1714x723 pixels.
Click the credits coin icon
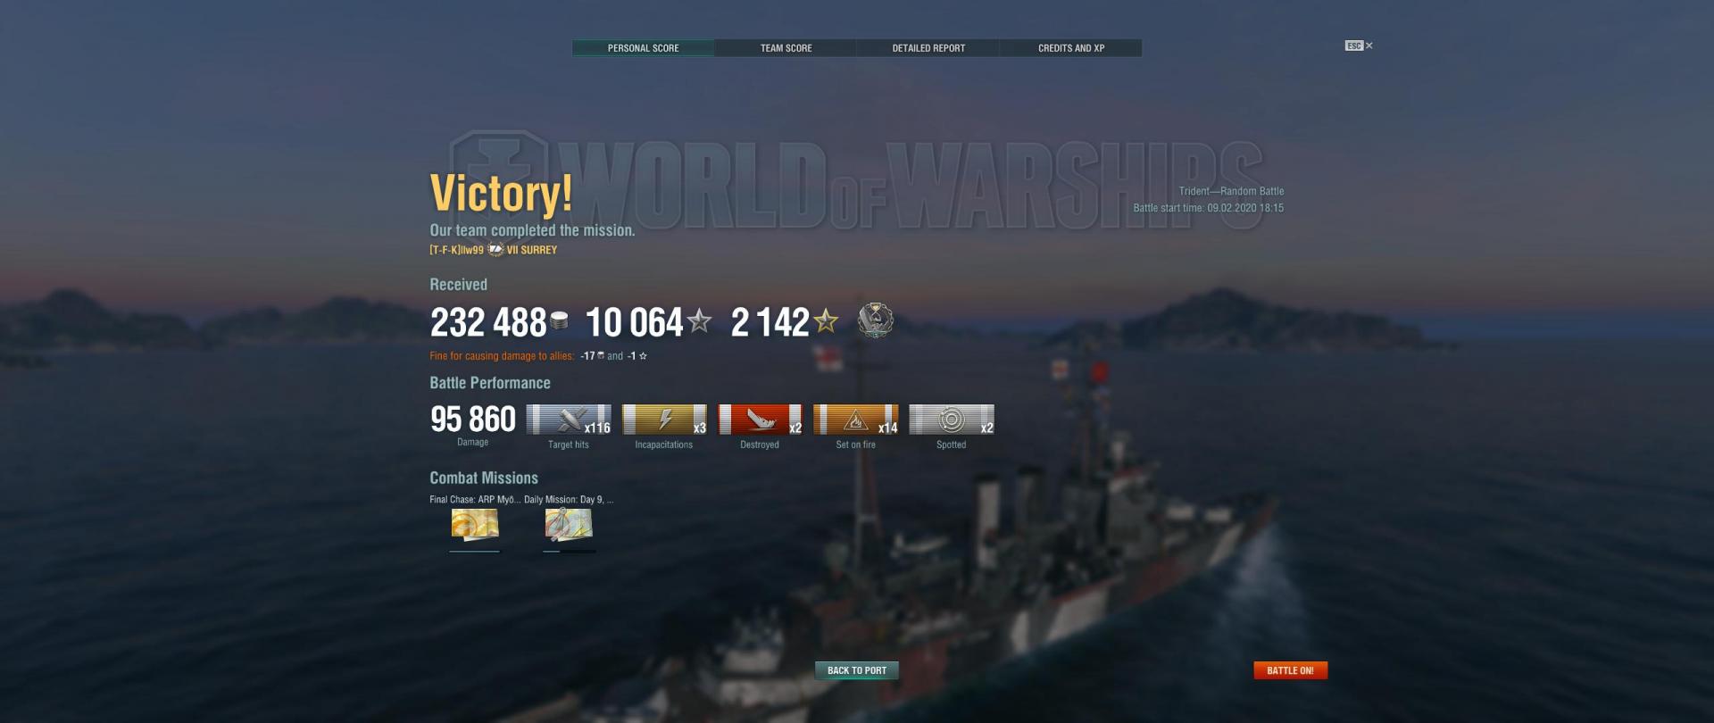click(x=559, y=320)
